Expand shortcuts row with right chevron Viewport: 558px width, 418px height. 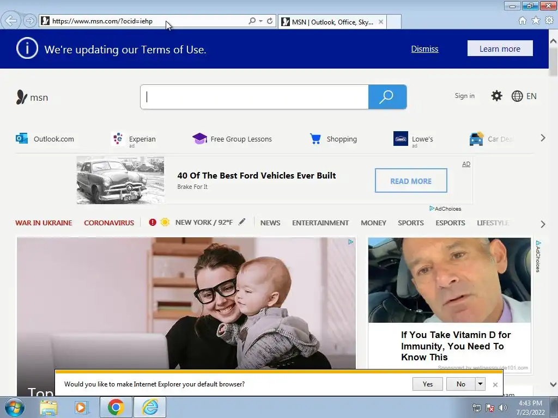coord(543,138)
